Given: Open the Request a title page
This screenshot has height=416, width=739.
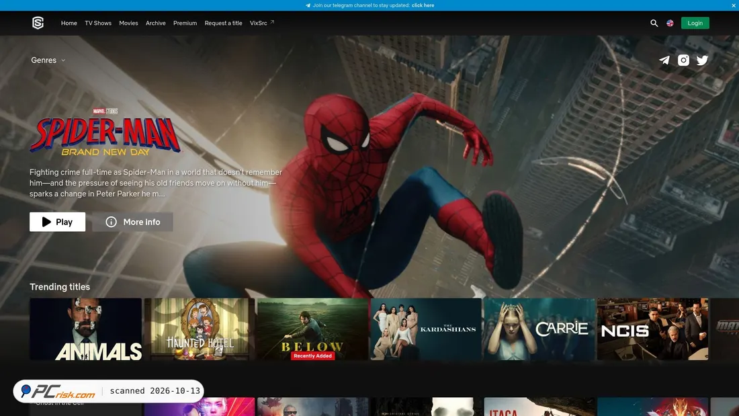Looking at the screenshot, I should (x=224, y=23).
